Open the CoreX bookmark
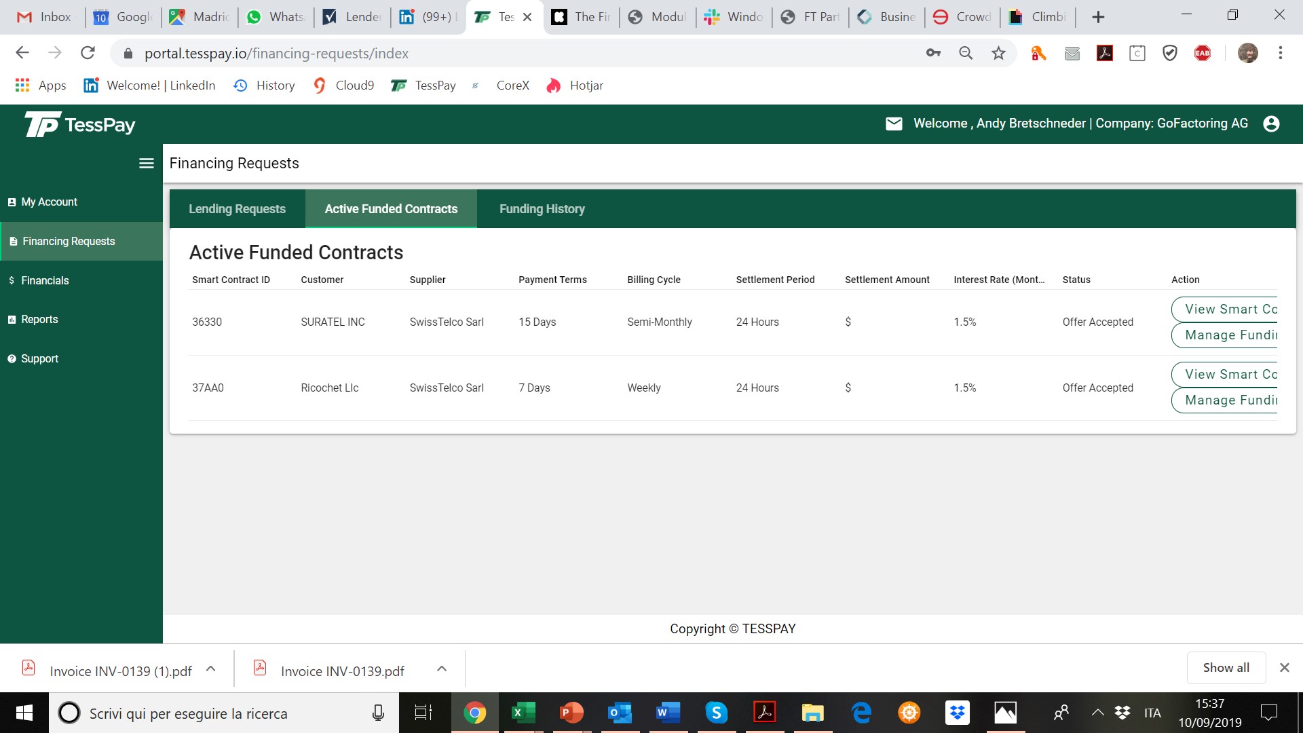1303x733 pixels. pyautogui.click(x=501, y=86)
